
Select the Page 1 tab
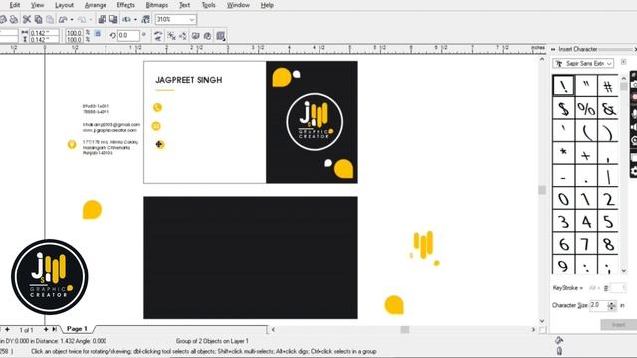point(77,329)
